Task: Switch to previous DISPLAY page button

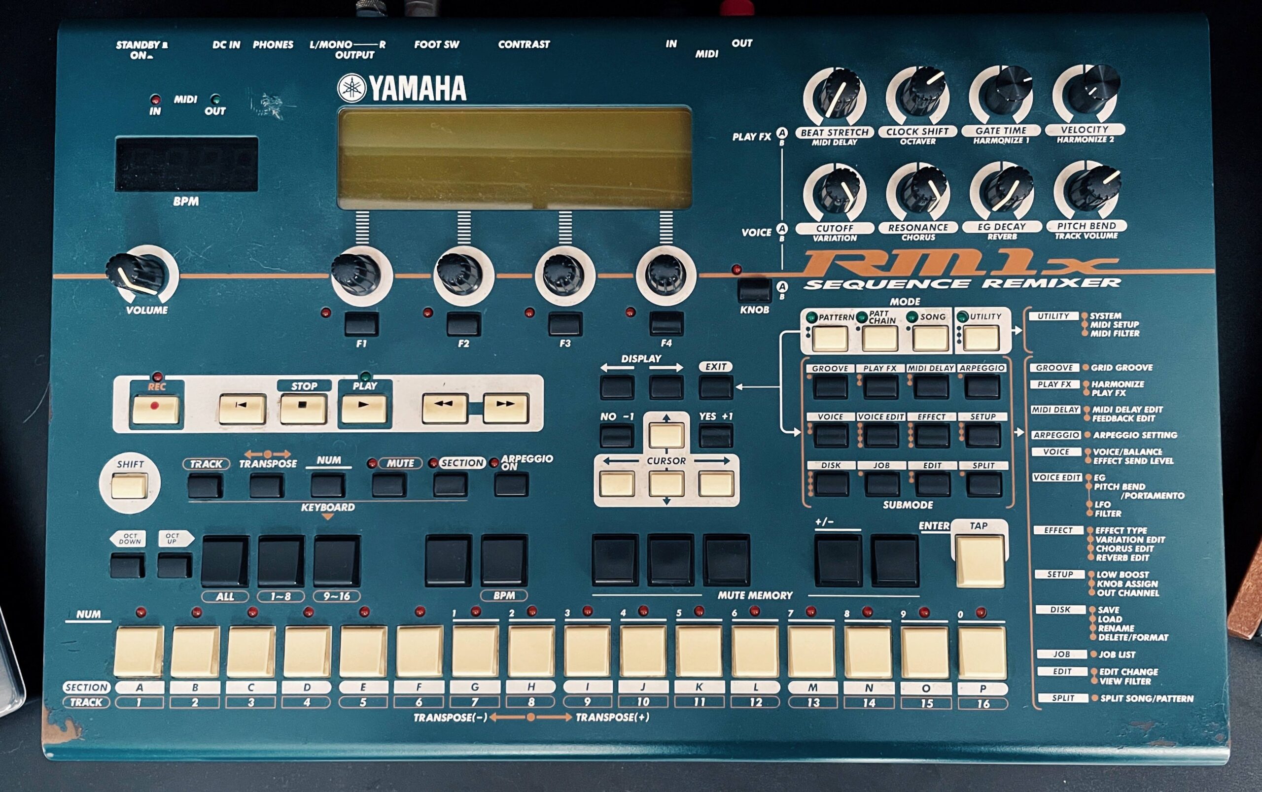Action: 617,387
